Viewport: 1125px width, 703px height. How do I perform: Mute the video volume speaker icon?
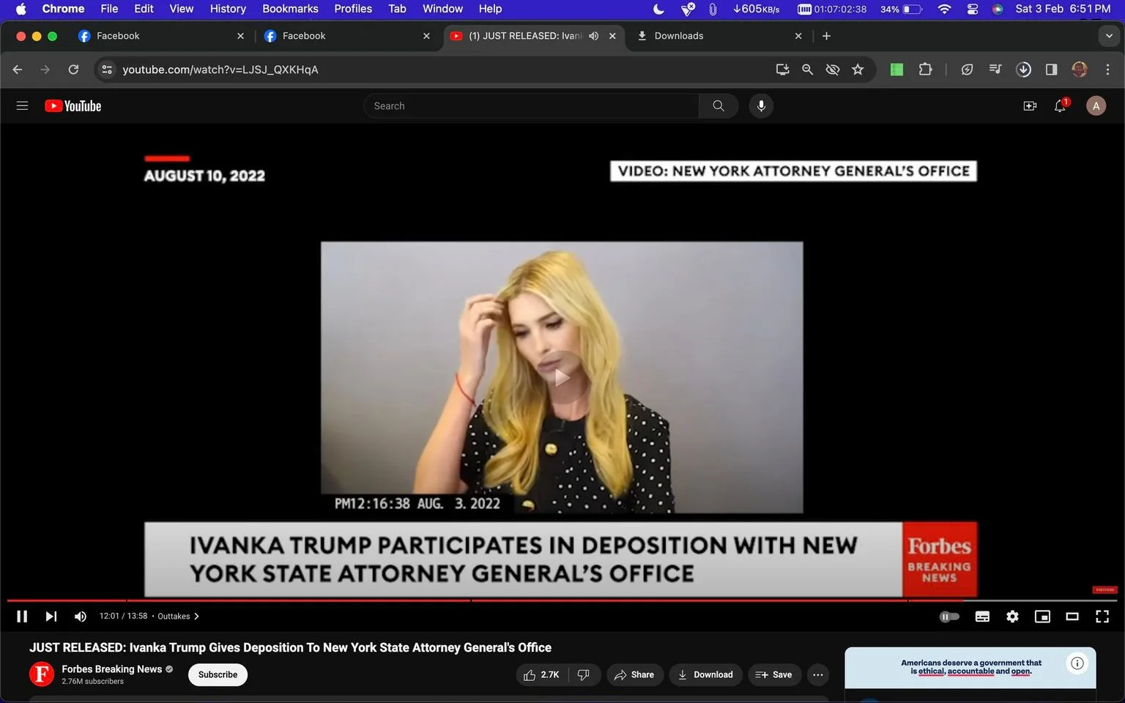(x=81, y=617)
